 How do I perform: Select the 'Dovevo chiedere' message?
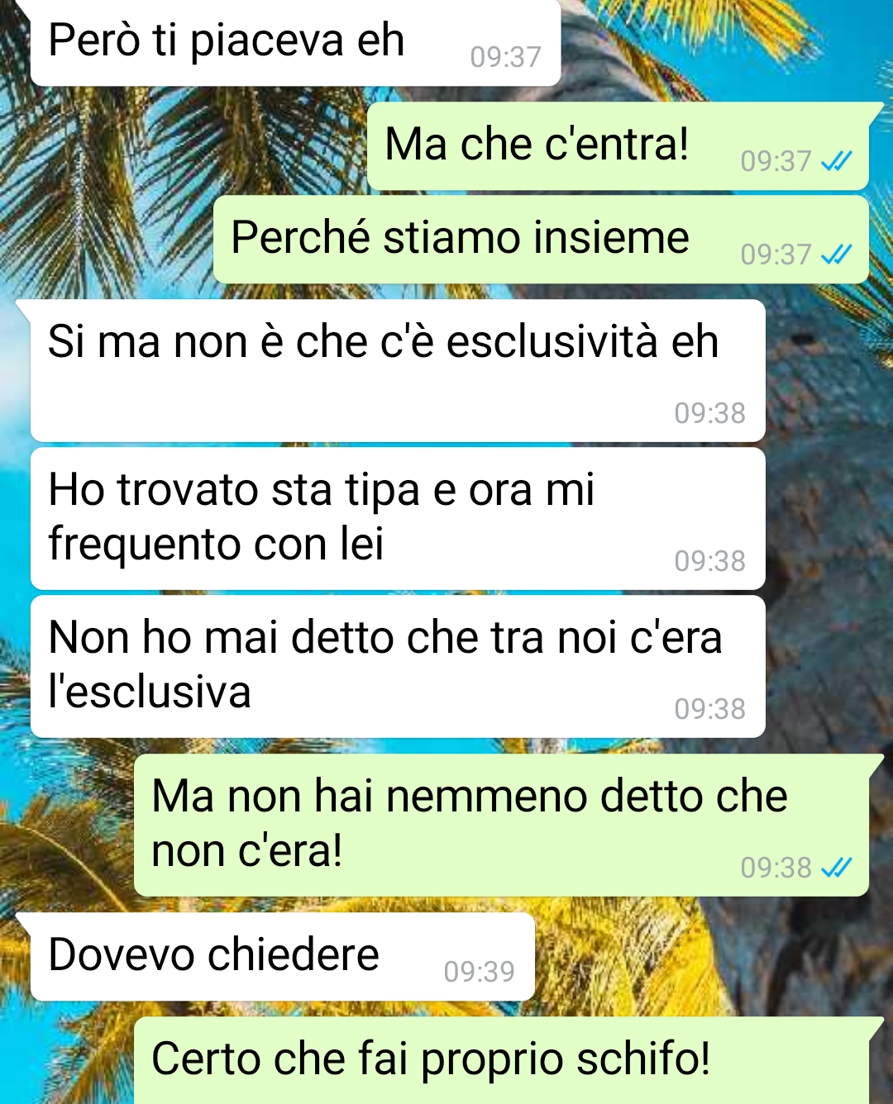point(283,956)
